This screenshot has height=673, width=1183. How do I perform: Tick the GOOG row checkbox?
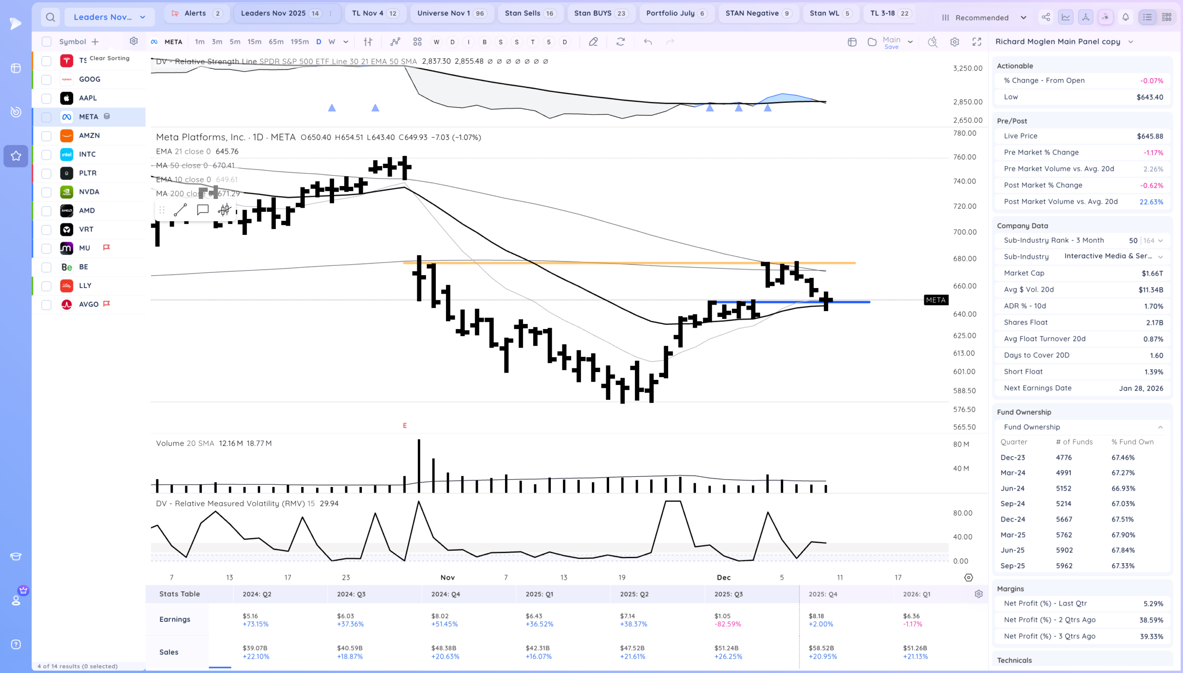(x=46, y=79)
